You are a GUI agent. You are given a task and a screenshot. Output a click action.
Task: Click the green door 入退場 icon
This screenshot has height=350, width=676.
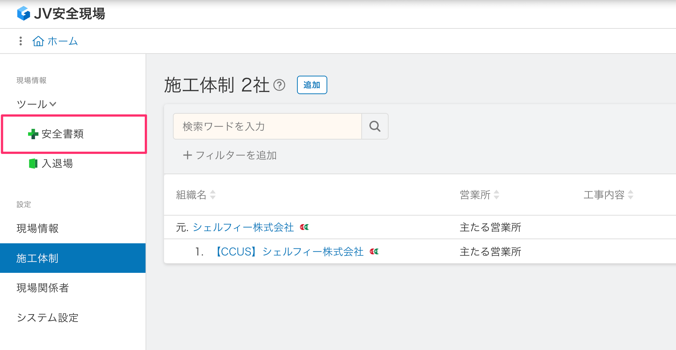pos(33,164)
